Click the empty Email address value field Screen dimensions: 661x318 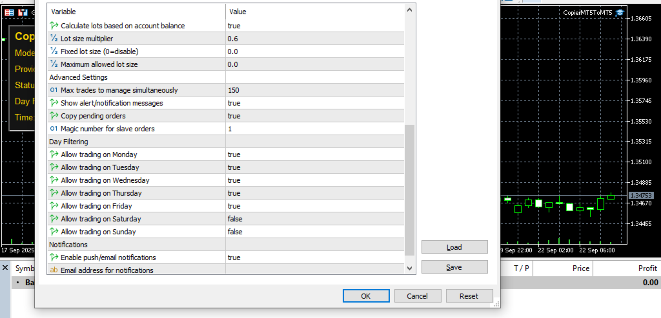[x=314, y=269]
